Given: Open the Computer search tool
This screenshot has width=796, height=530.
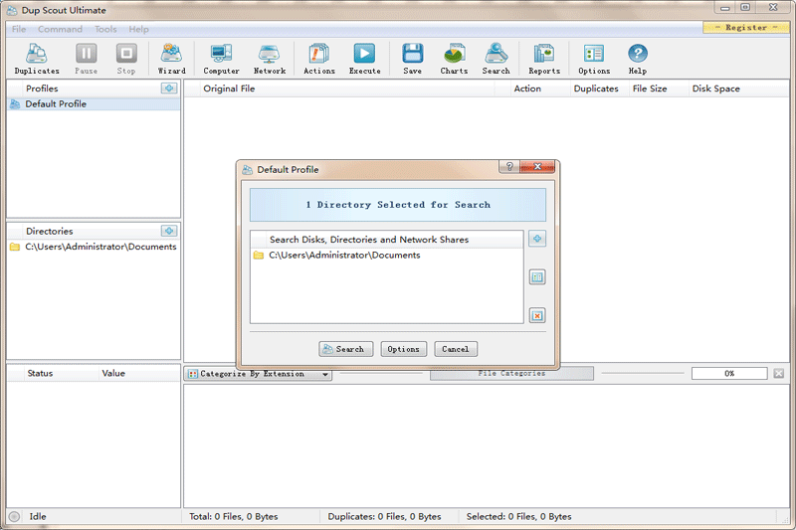Looking at the screenshot, I should point(221,59).
